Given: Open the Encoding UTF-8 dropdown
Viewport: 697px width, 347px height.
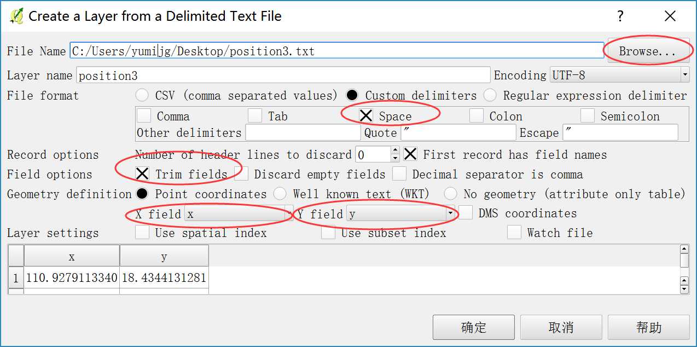Looking at the screenshot, I should coord(619,75).
